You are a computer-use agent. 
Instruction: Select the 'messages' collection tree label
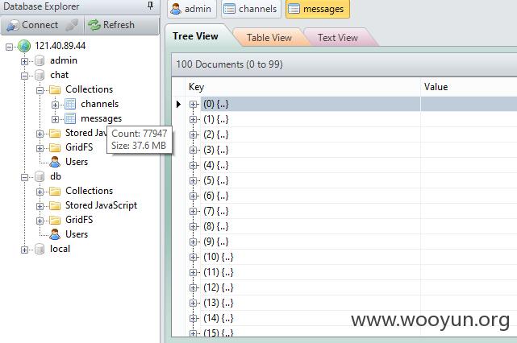[101, 118]
